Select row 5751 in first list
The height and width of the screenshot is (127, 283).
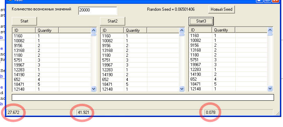click(x=52, y=60)
